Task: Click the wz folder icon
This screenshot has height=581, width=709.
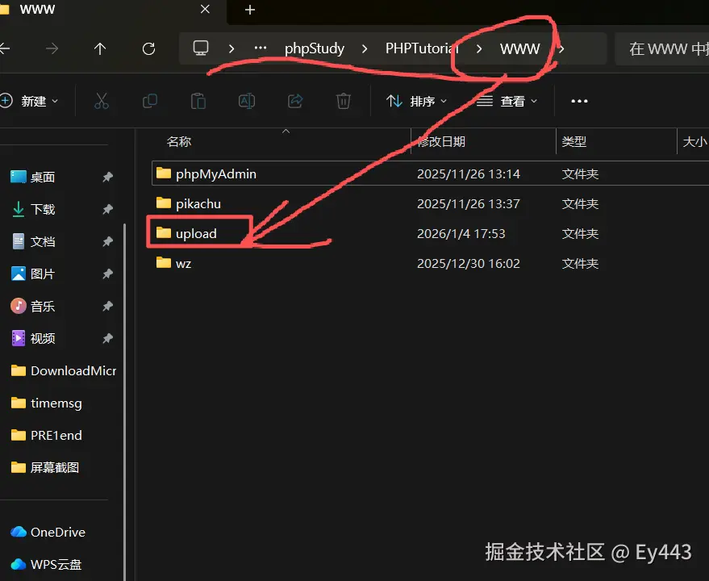Action: pyautogui.click(x=163, y=262)
